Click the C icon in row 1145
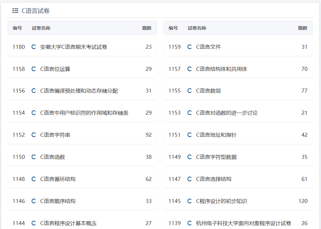Image resolution: width=321 pixels, height=229 pixels. click(189, 201)
